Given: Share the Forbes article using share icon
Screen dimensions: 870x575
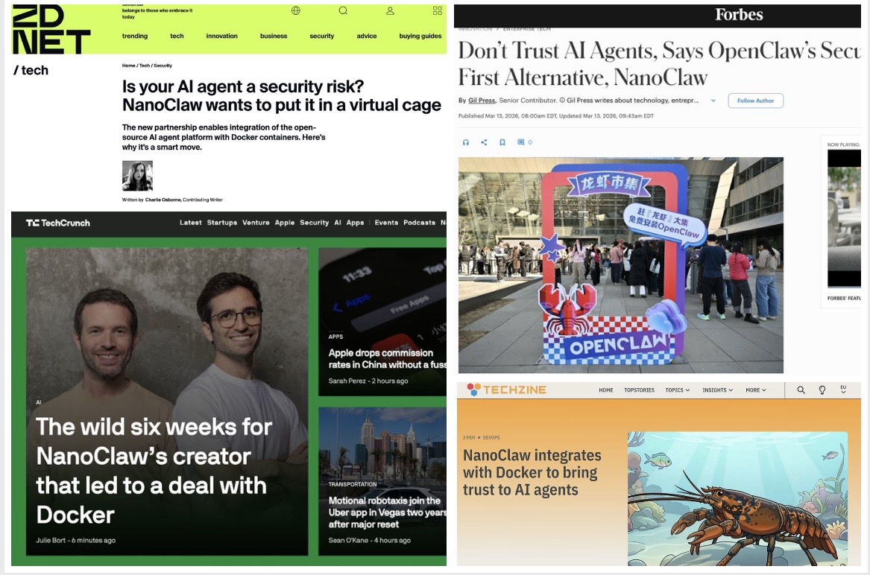Looking at the screenshot, I should coord(484,142).
